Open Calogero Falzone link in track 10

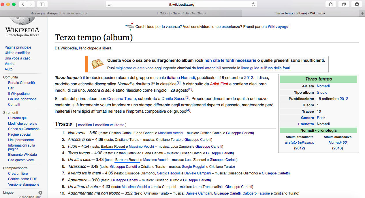pos(256,193)
